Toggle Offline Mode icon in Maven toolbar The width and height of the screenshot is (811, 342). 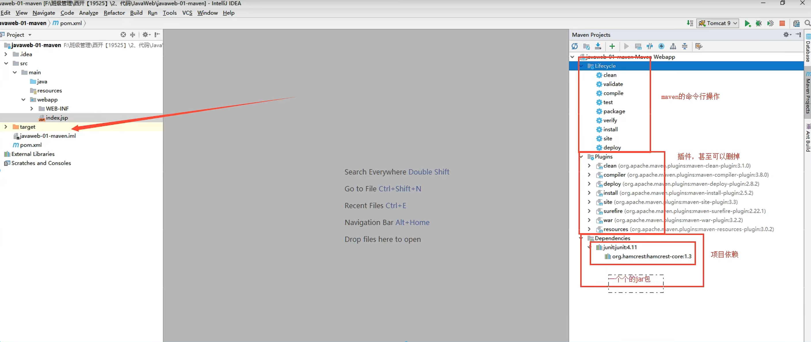[650, 46]
